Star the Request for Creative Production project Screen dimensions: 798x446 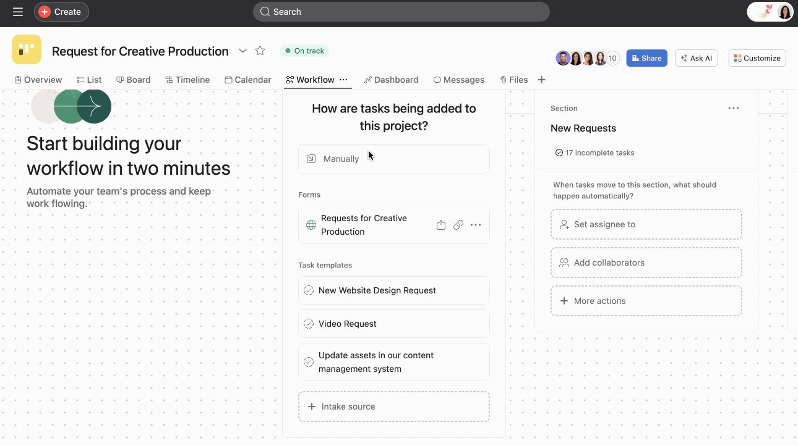(x=260, y=51)
